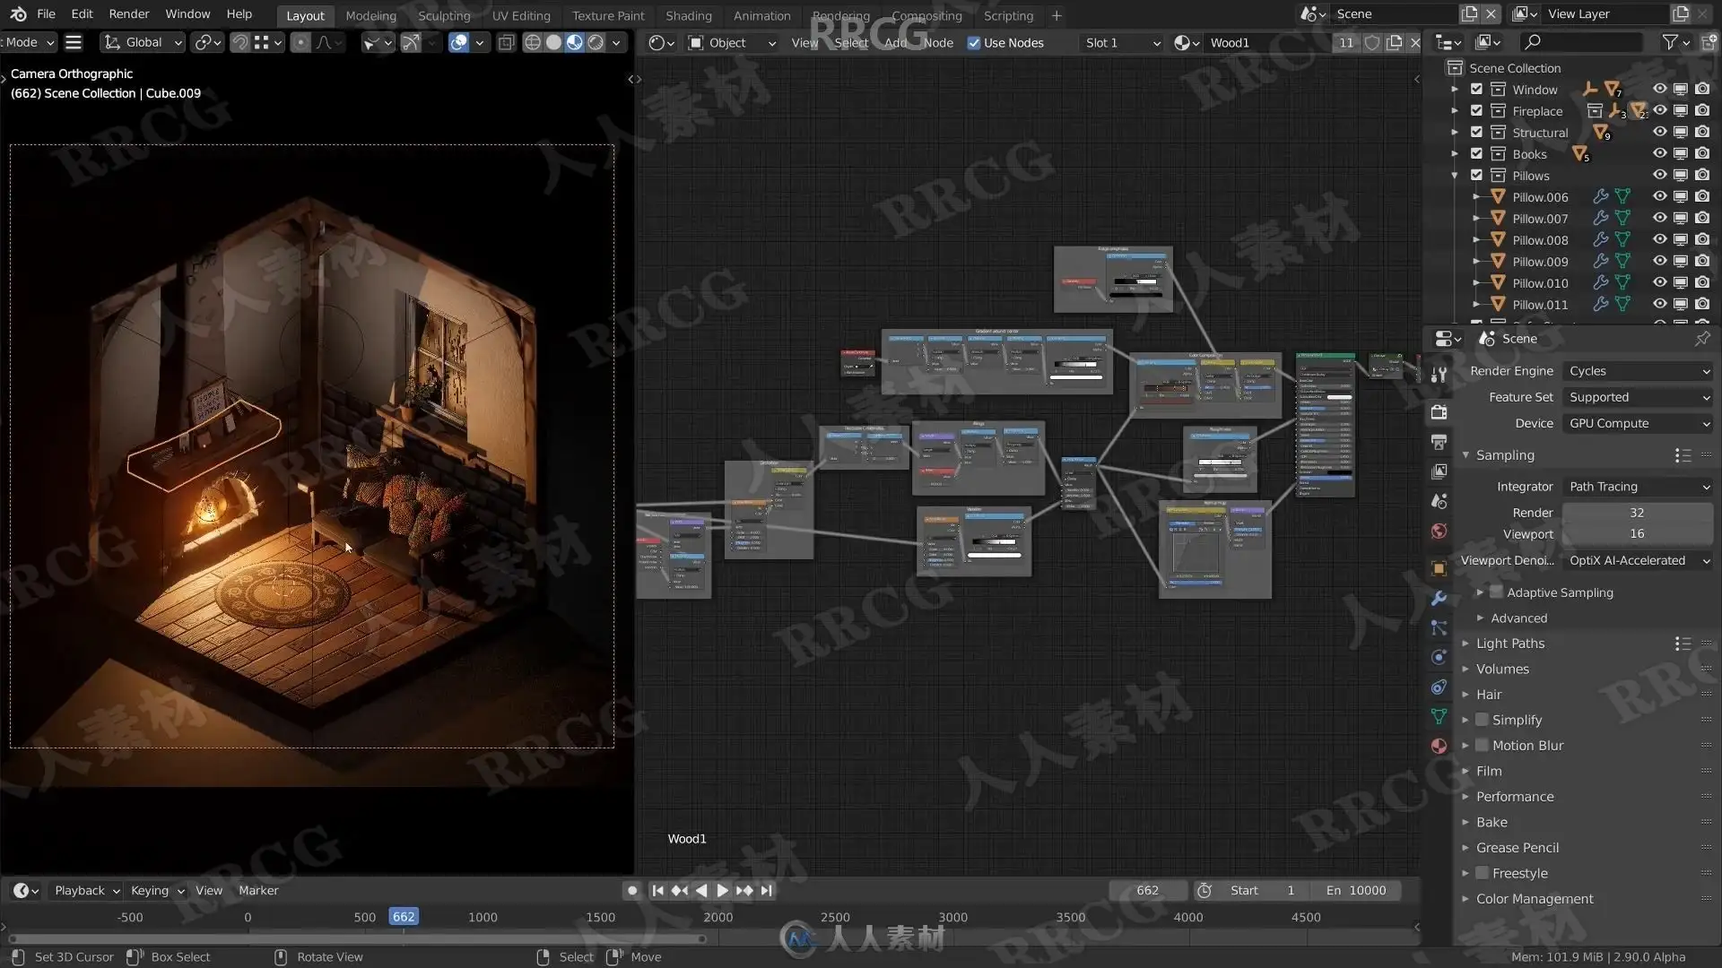Jump to the timeline's first frame
Image resolution: width=1722 pixels, height=968 pixels.
pos(657,890)
